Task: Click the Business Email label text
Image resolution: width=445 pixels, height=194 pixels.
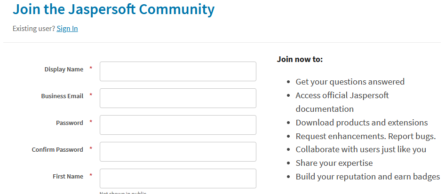Action: (62, 96)
